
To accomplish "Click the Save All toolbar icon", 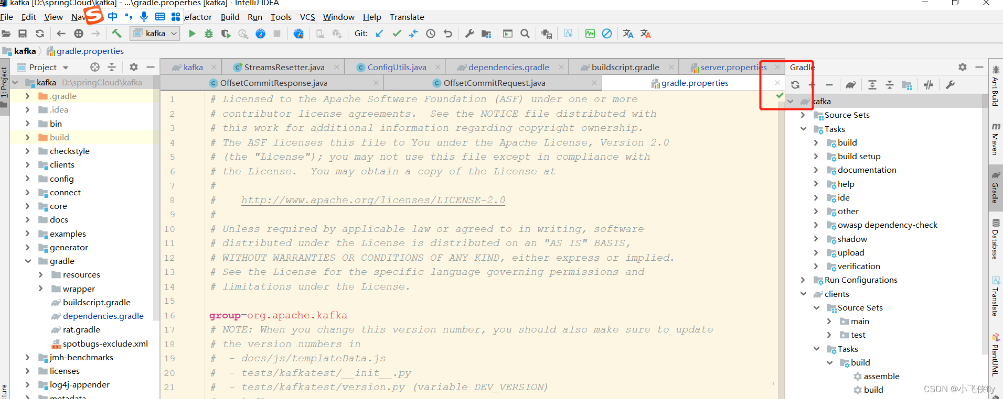I will (x=23, y=34).
